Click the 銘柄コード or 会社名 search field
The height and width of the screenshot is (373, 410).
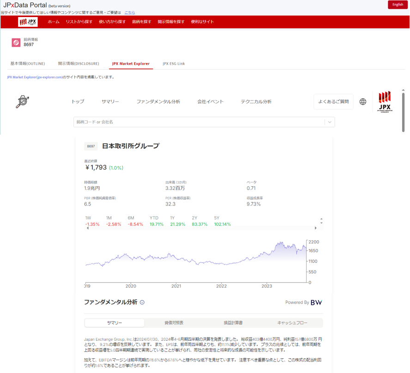[199, 122]
